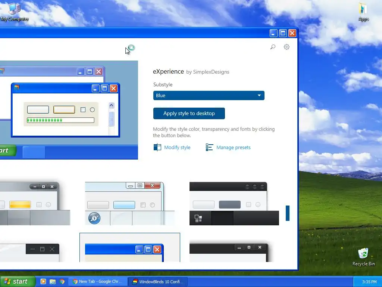The height and width of the screenshot is (287, 382).
Task: Open the Modify style link
Action: [x=177, y=147]
